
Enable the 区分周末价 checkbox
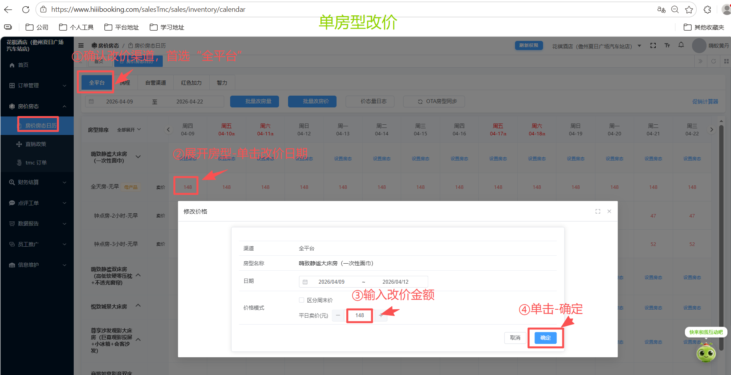point(301,300)
